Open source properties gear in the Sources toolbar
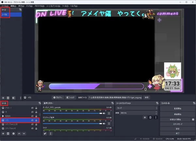 pos(13,133)
